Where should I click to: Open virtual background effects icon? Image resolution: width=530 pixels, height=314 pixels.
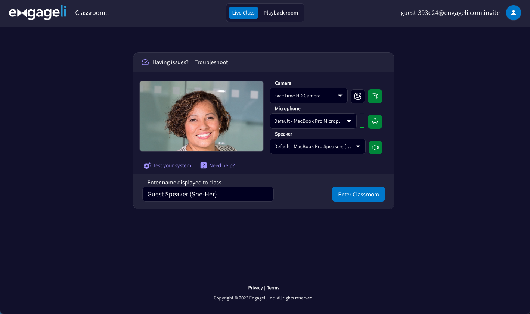[358, 96]
